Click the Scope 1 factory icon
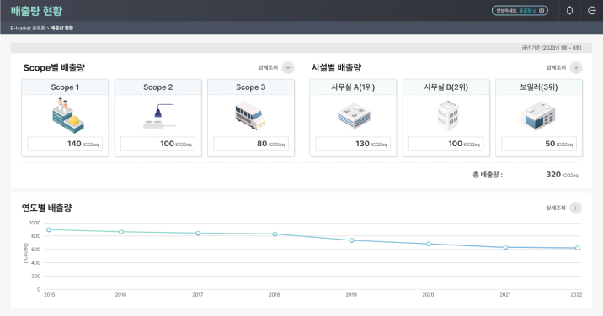Image resolution: width=603 pixels, height=316 pixels. click(68, 115)
